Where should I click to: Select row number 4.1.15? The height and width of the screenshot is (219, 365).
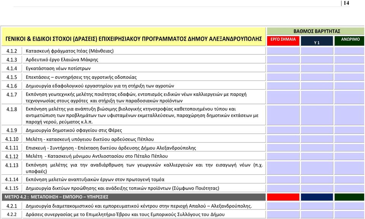[12, 188]
